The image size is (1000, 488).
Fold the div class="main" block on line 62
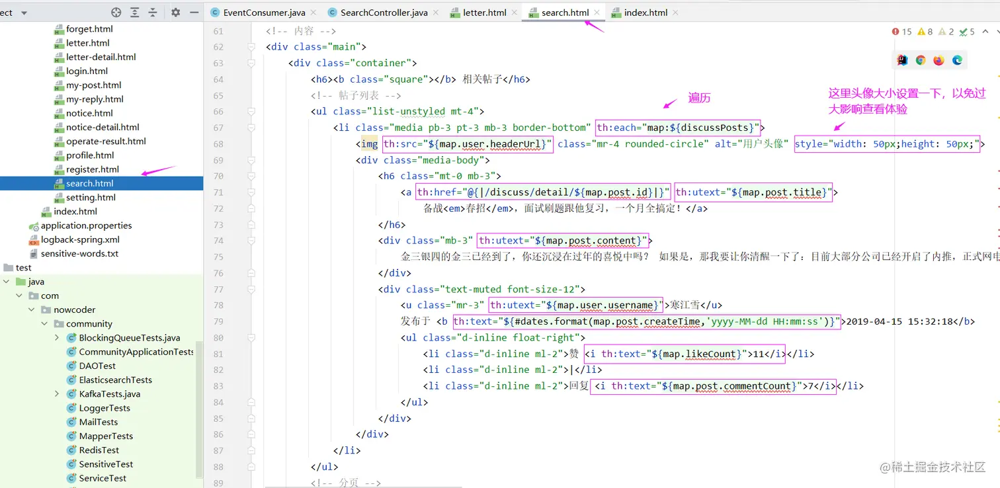(251, 47)
